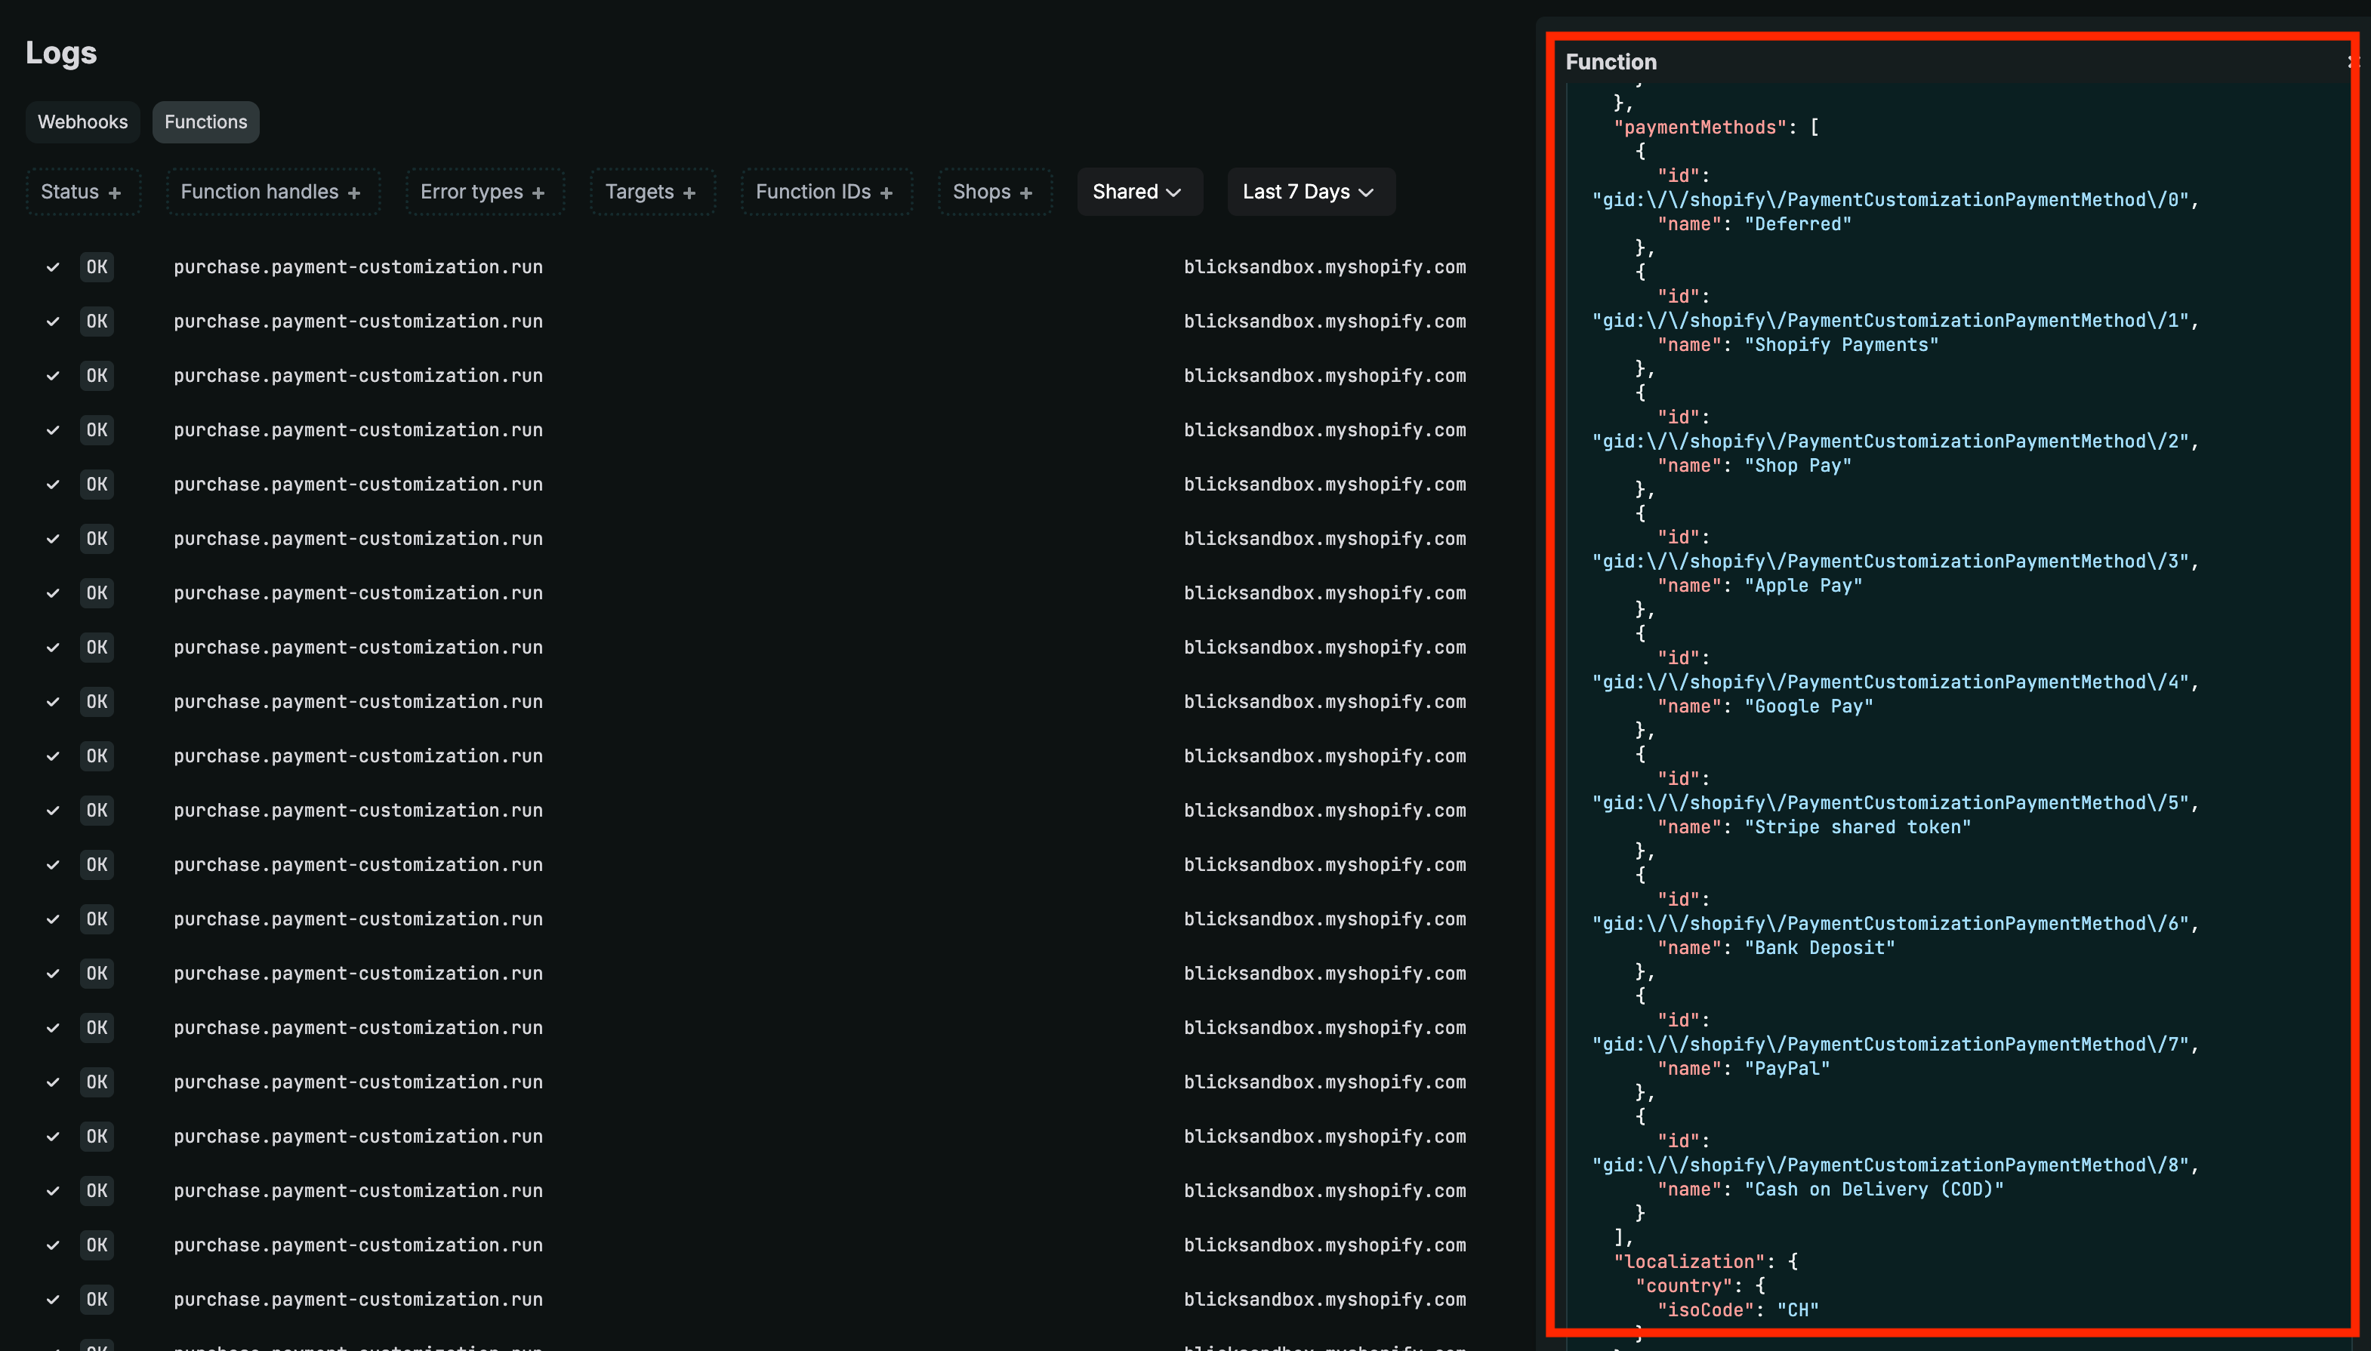Click the name value "Stripe shared token"
Screen dimensions: 2371x1351
(x=1858, y=826)
